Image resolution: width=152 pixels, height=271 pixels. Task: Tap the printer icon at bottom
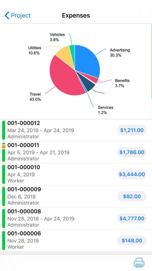(x=139, y=262)
